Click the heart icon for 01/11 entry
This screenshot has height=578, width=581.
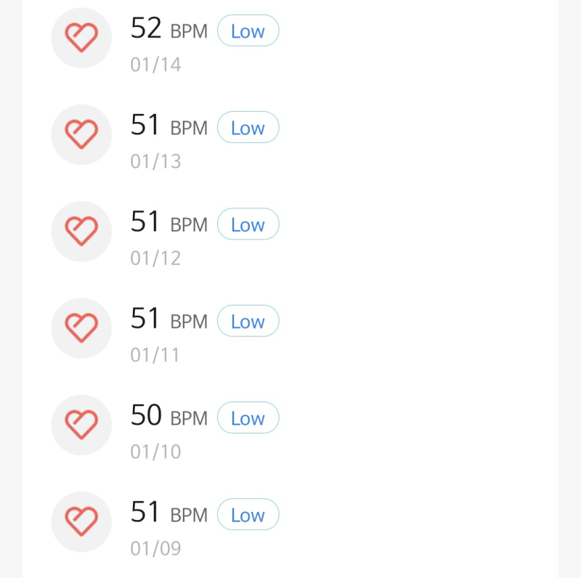81,328
